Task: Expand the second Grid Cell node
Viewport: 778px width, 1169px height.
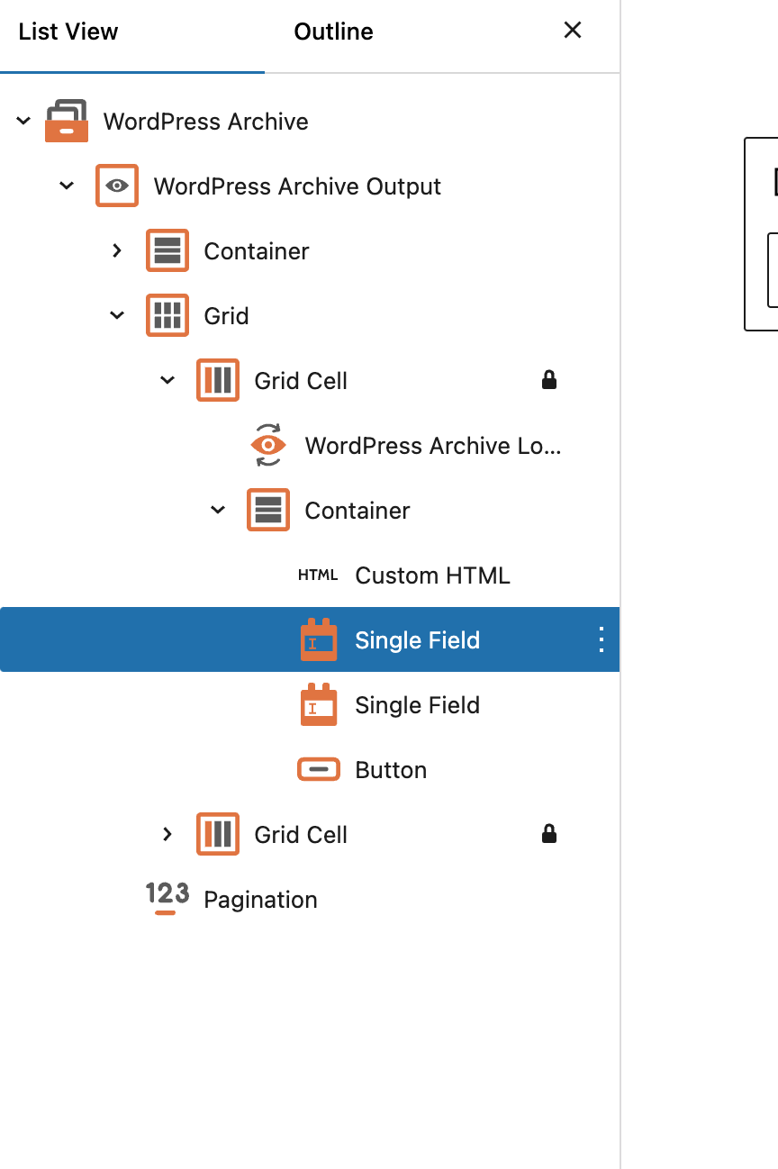Action: click(167, 835)
